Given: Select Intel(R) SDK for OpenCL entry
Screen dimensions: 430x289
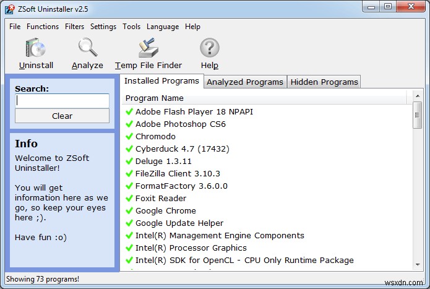Looking at the screenshot, I should tap(244, 260).
